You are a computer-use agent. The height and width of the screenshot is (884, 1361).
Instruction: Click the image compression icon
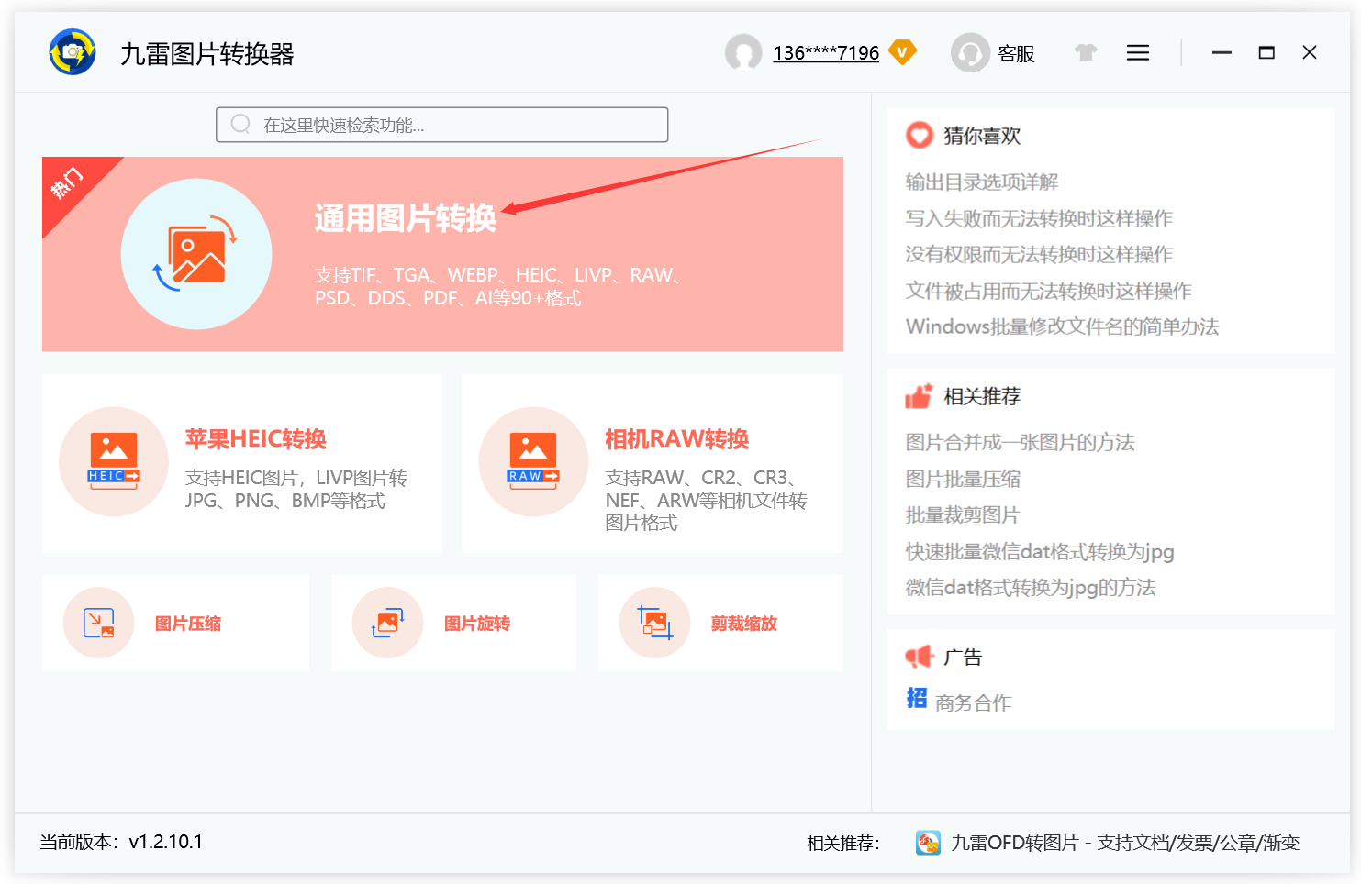click(98, 623)
